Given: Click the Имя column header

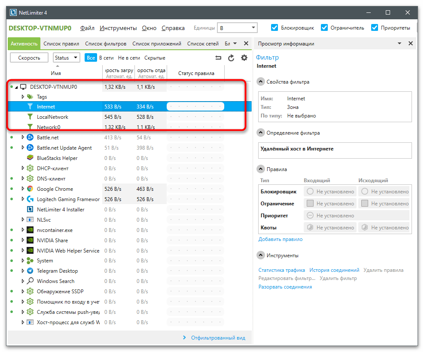Looking at the screenshot, I should pyautogui.click(x=56, y=73).
